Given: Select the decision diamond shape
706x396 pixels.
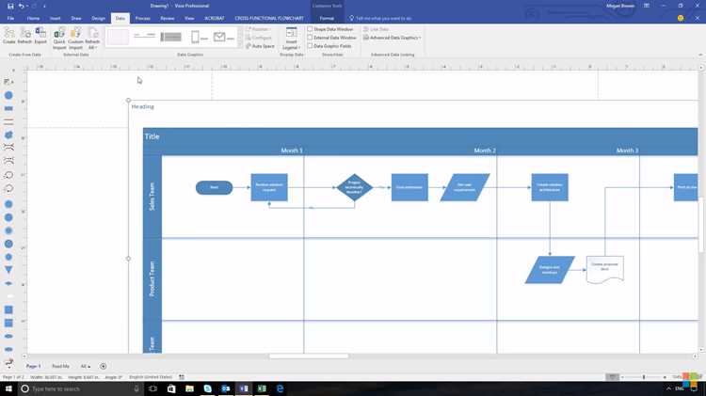Looking at the screenshot, I should coord(354,187).
